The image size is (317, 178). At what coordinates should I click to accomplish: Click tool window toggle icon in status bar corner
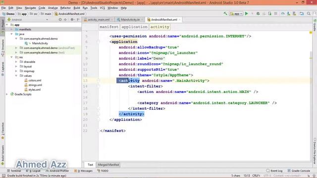click(x=3, y=176)
